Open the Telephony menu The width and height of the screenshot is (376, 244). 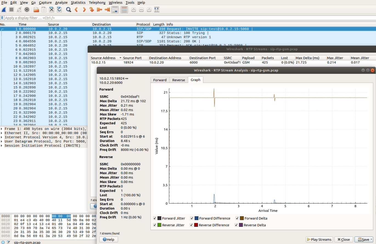tap(97, 2)
